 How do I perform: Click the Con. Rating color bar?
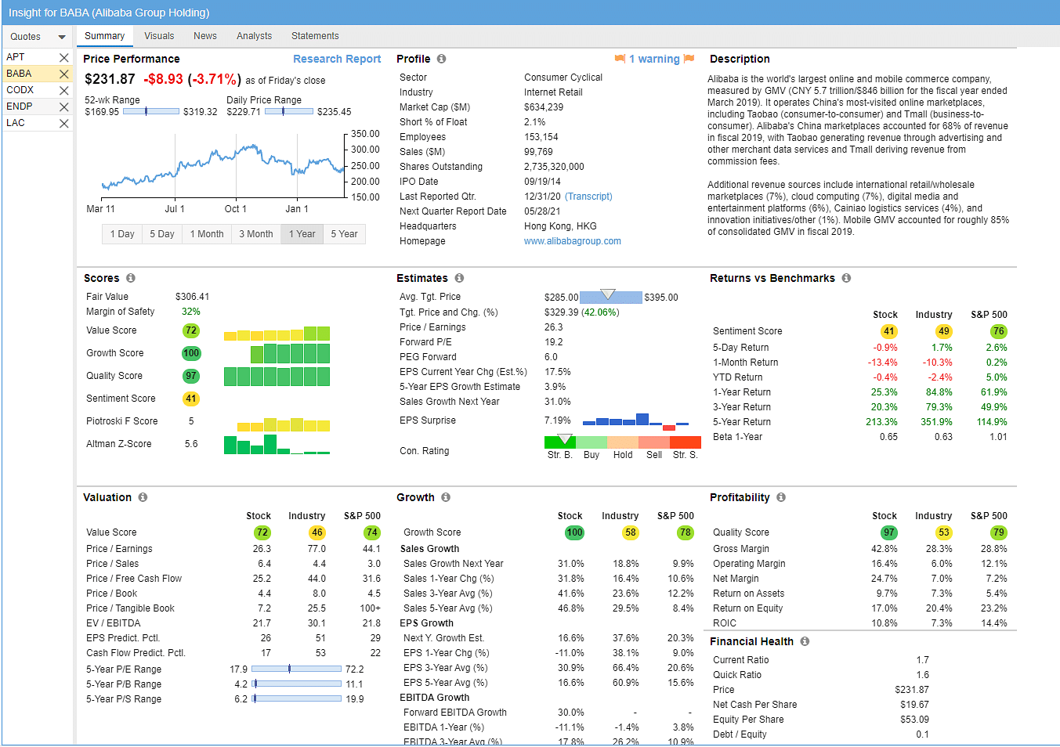[x=623, y=442]
